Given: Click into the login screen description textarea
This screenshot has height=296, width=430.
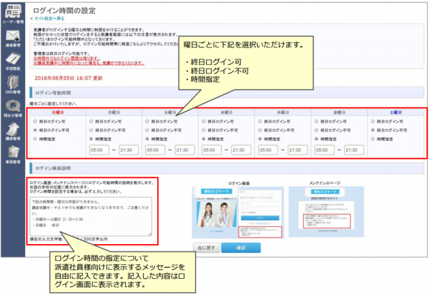Looking at the screenshot, I should coord(91,216).
